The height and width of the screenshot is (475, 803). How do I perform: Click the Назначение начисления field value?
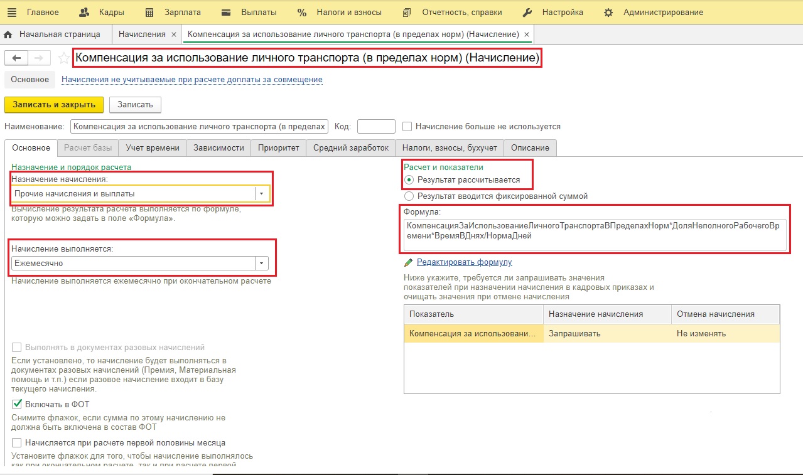(x=132, y=194)
